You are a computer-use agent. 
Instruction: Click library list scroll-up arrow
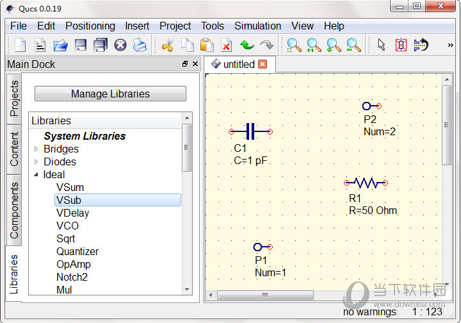coord(187,118)
